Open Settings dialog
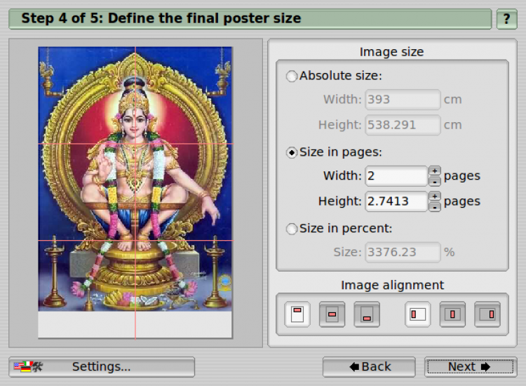Image resolution: width=526 pixels, height=386 pixels. pos(102,366)
